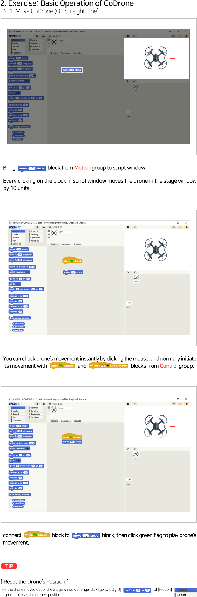The image size is (197, 597).
Task: Open the file page icon menu in second screenshot
Action: pos(37,227)
